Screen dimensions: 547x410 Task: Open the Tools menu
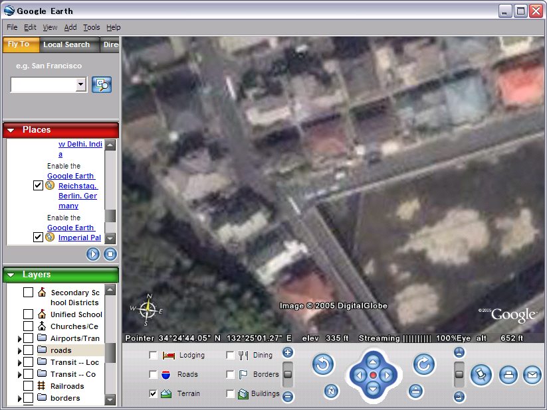click(x=91, y=27)
